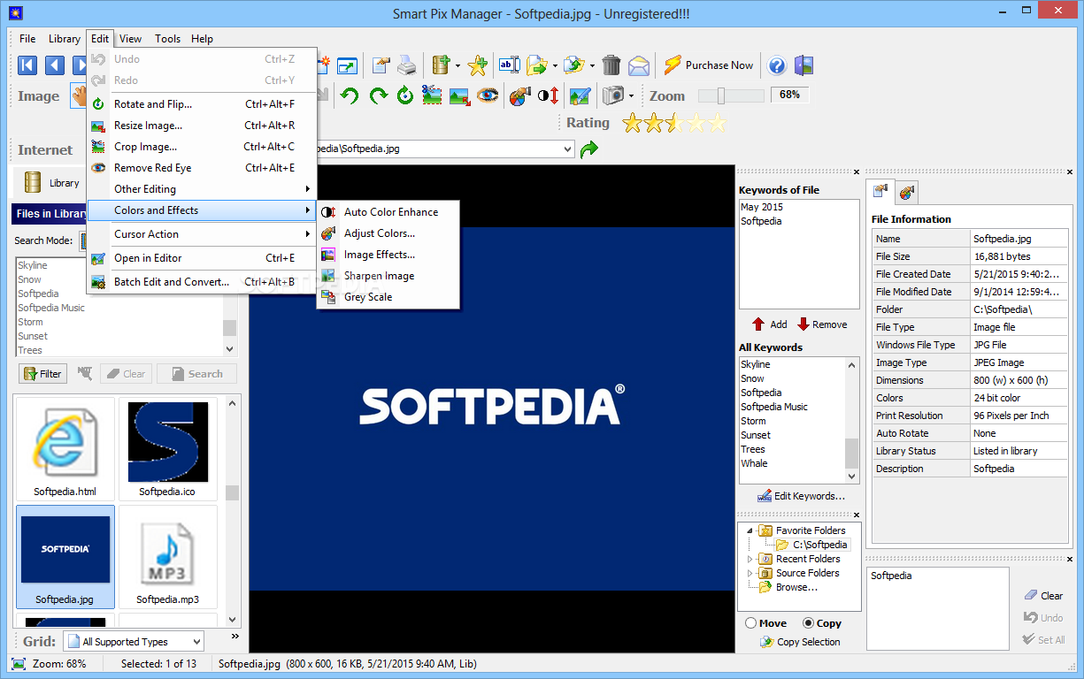Open the Tools menu
This screenshot has width=1084, height=679.
coord(167,39)
